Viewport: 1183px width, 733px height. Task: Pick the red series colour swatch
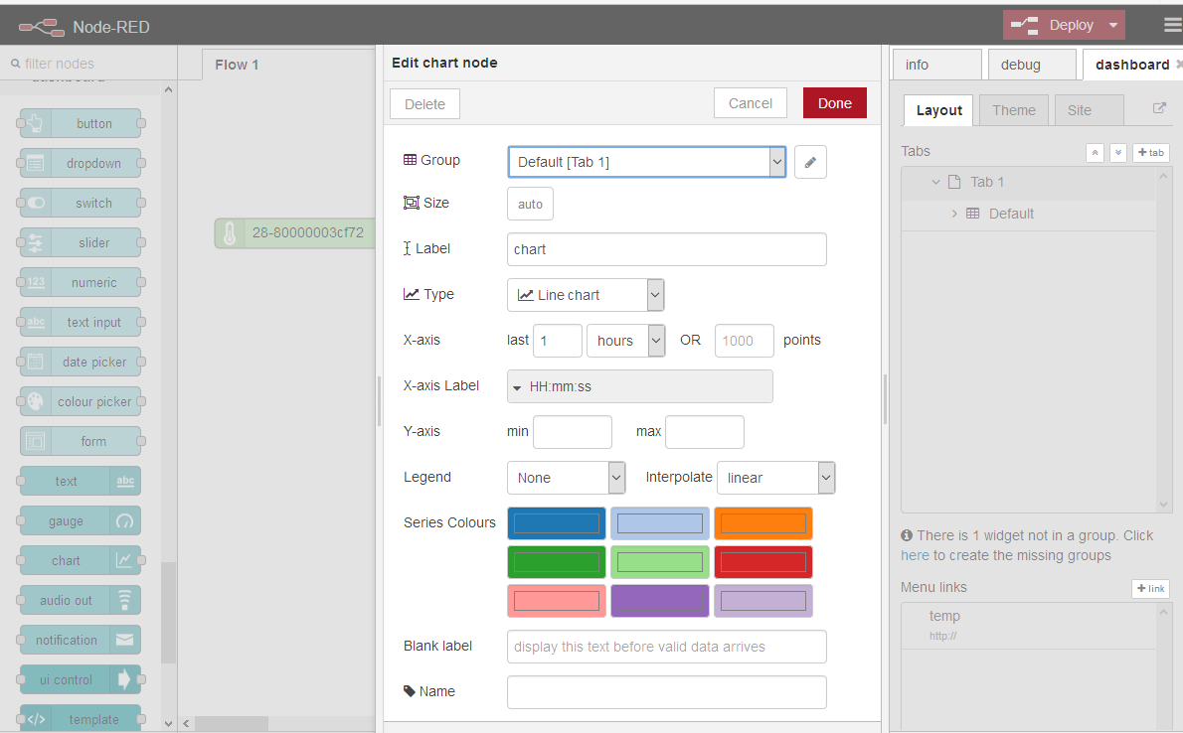762,562
